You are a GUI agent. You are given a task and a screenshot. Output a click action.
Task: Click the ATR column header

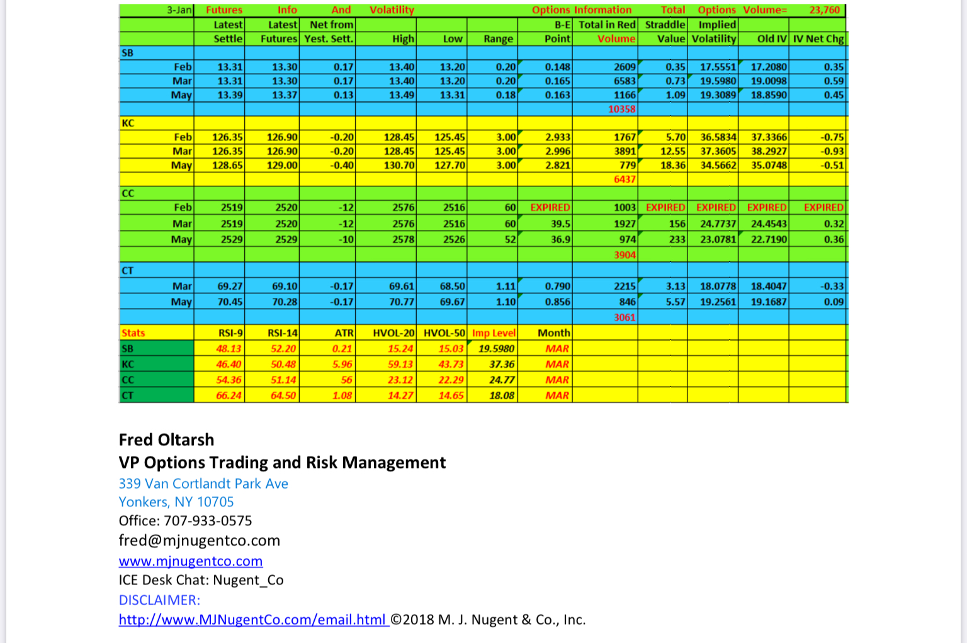tap(344, 333)
